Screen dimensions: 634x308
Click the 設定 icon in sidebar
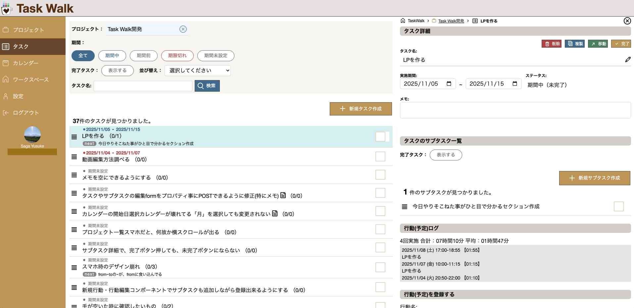pos(5,96)
